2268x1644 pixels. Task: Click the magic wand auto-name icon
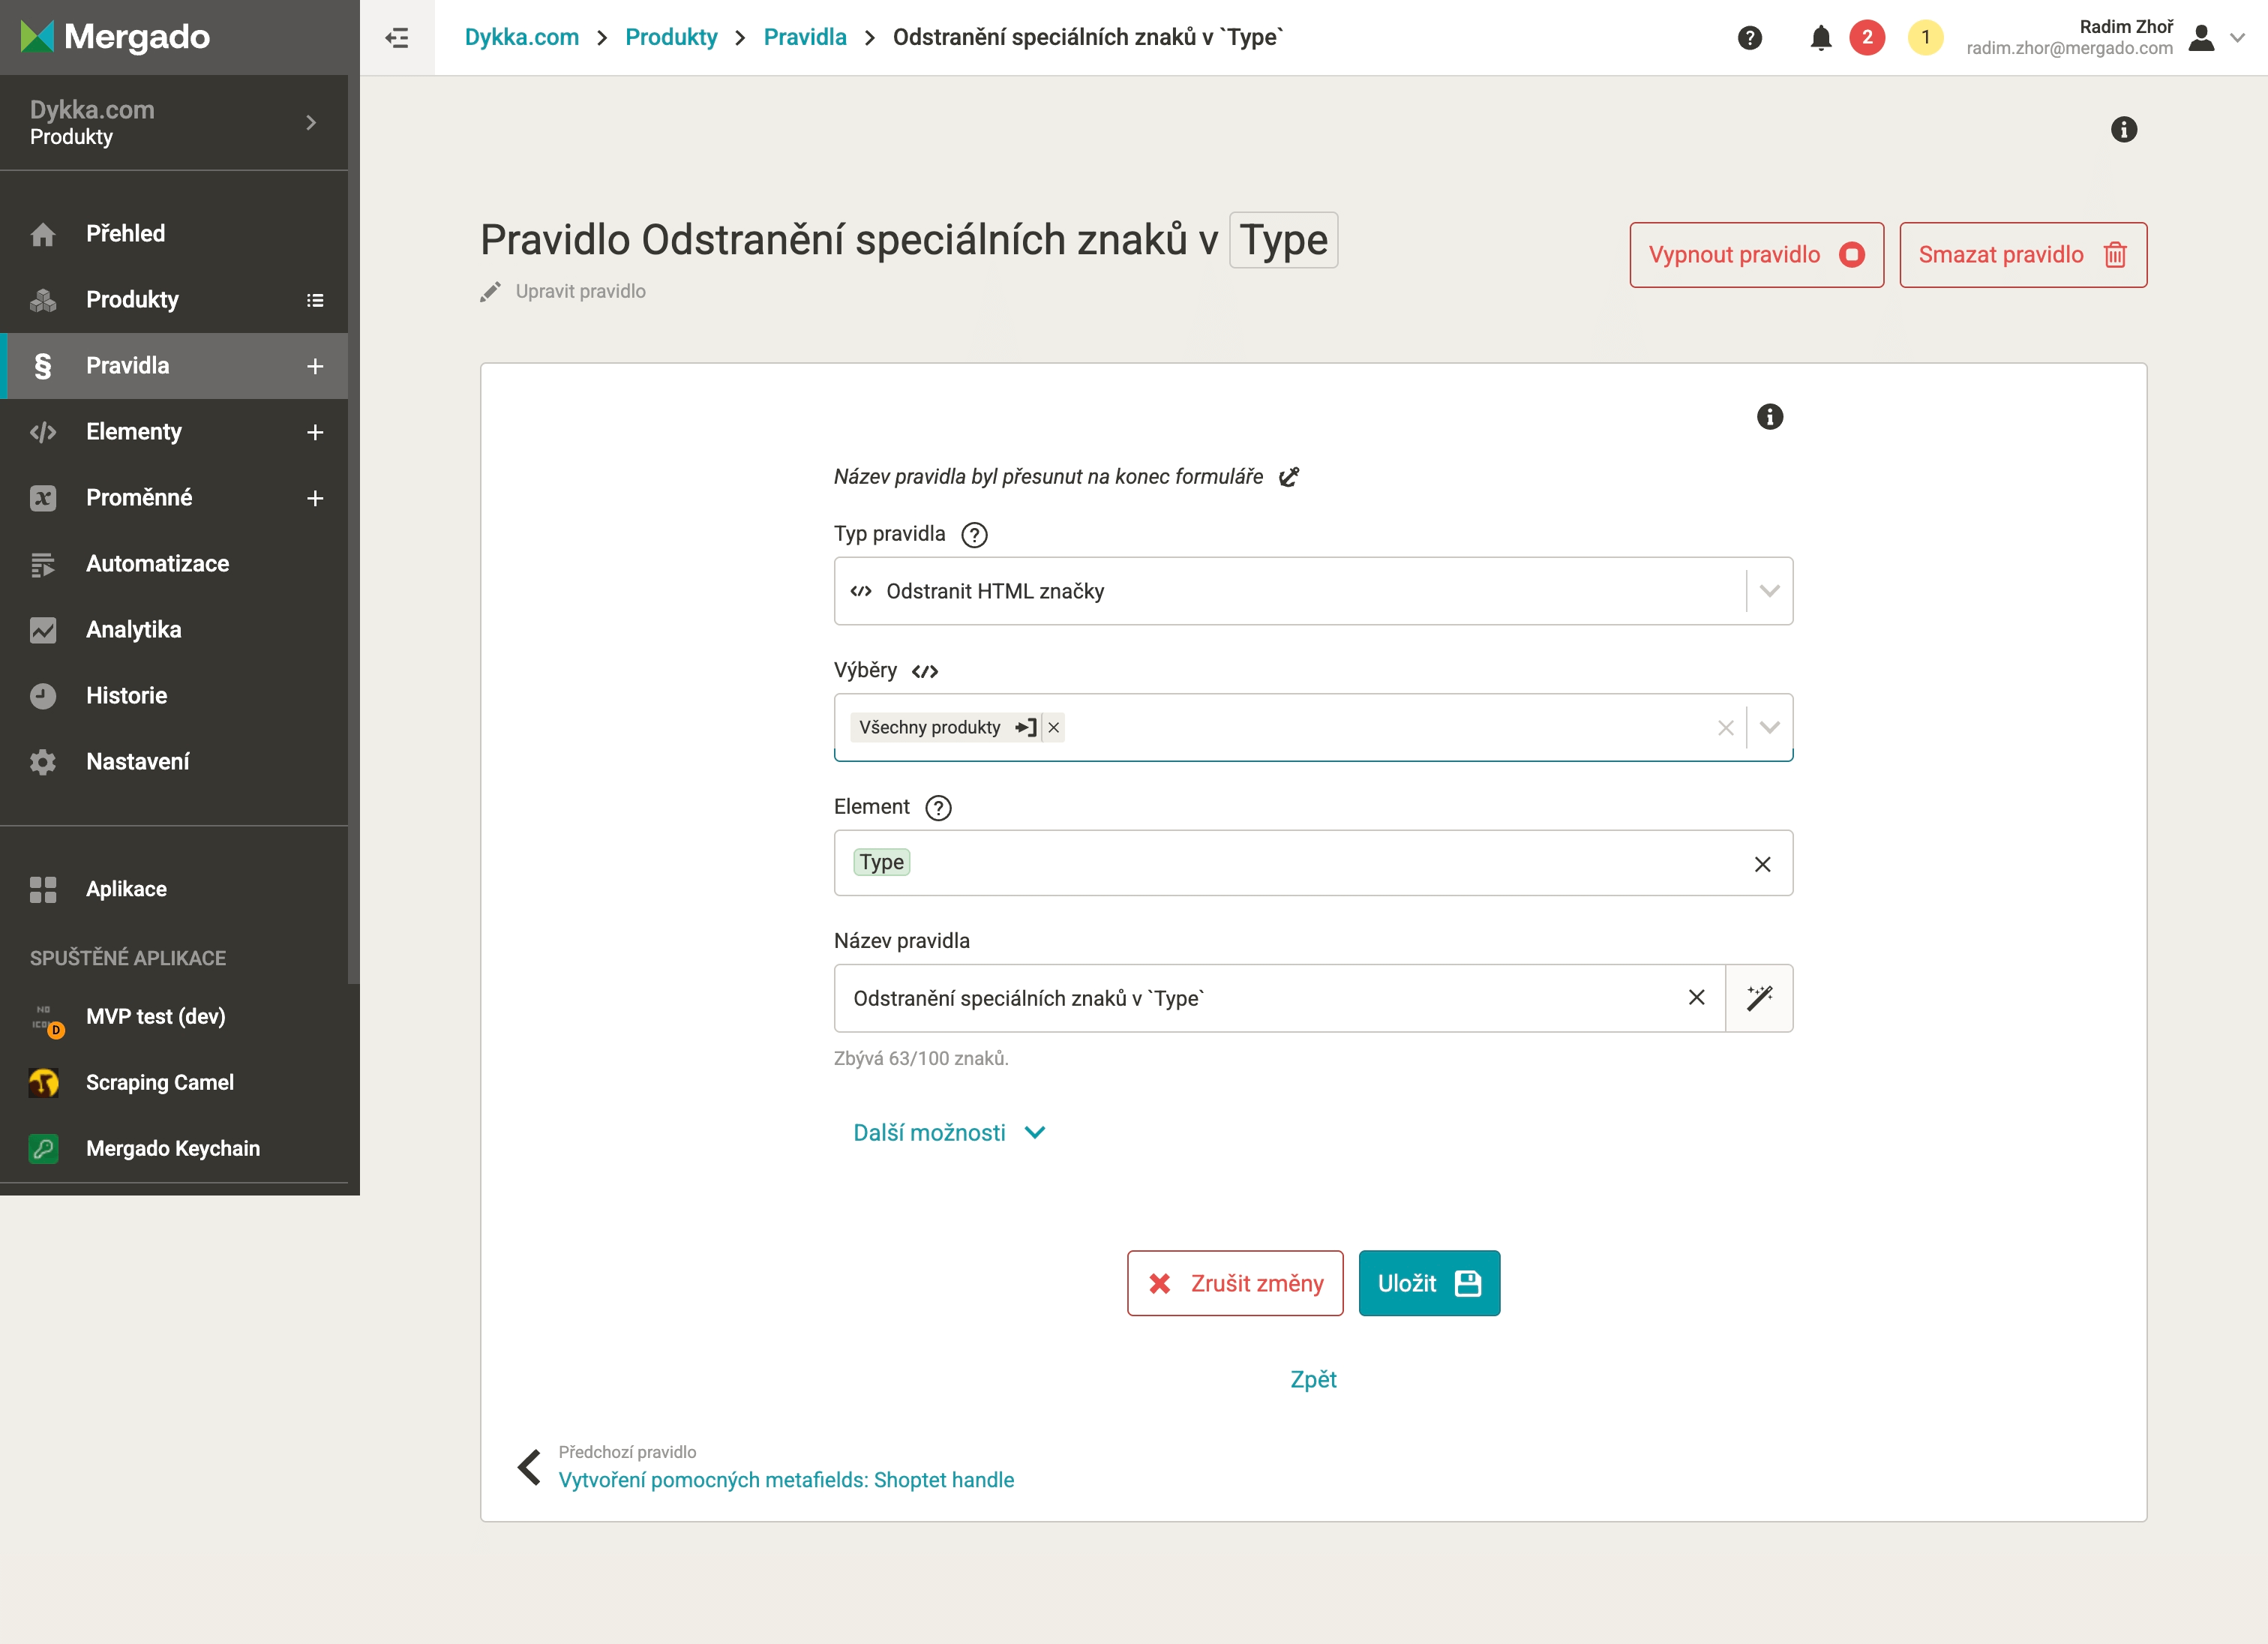click(1759, 997)
